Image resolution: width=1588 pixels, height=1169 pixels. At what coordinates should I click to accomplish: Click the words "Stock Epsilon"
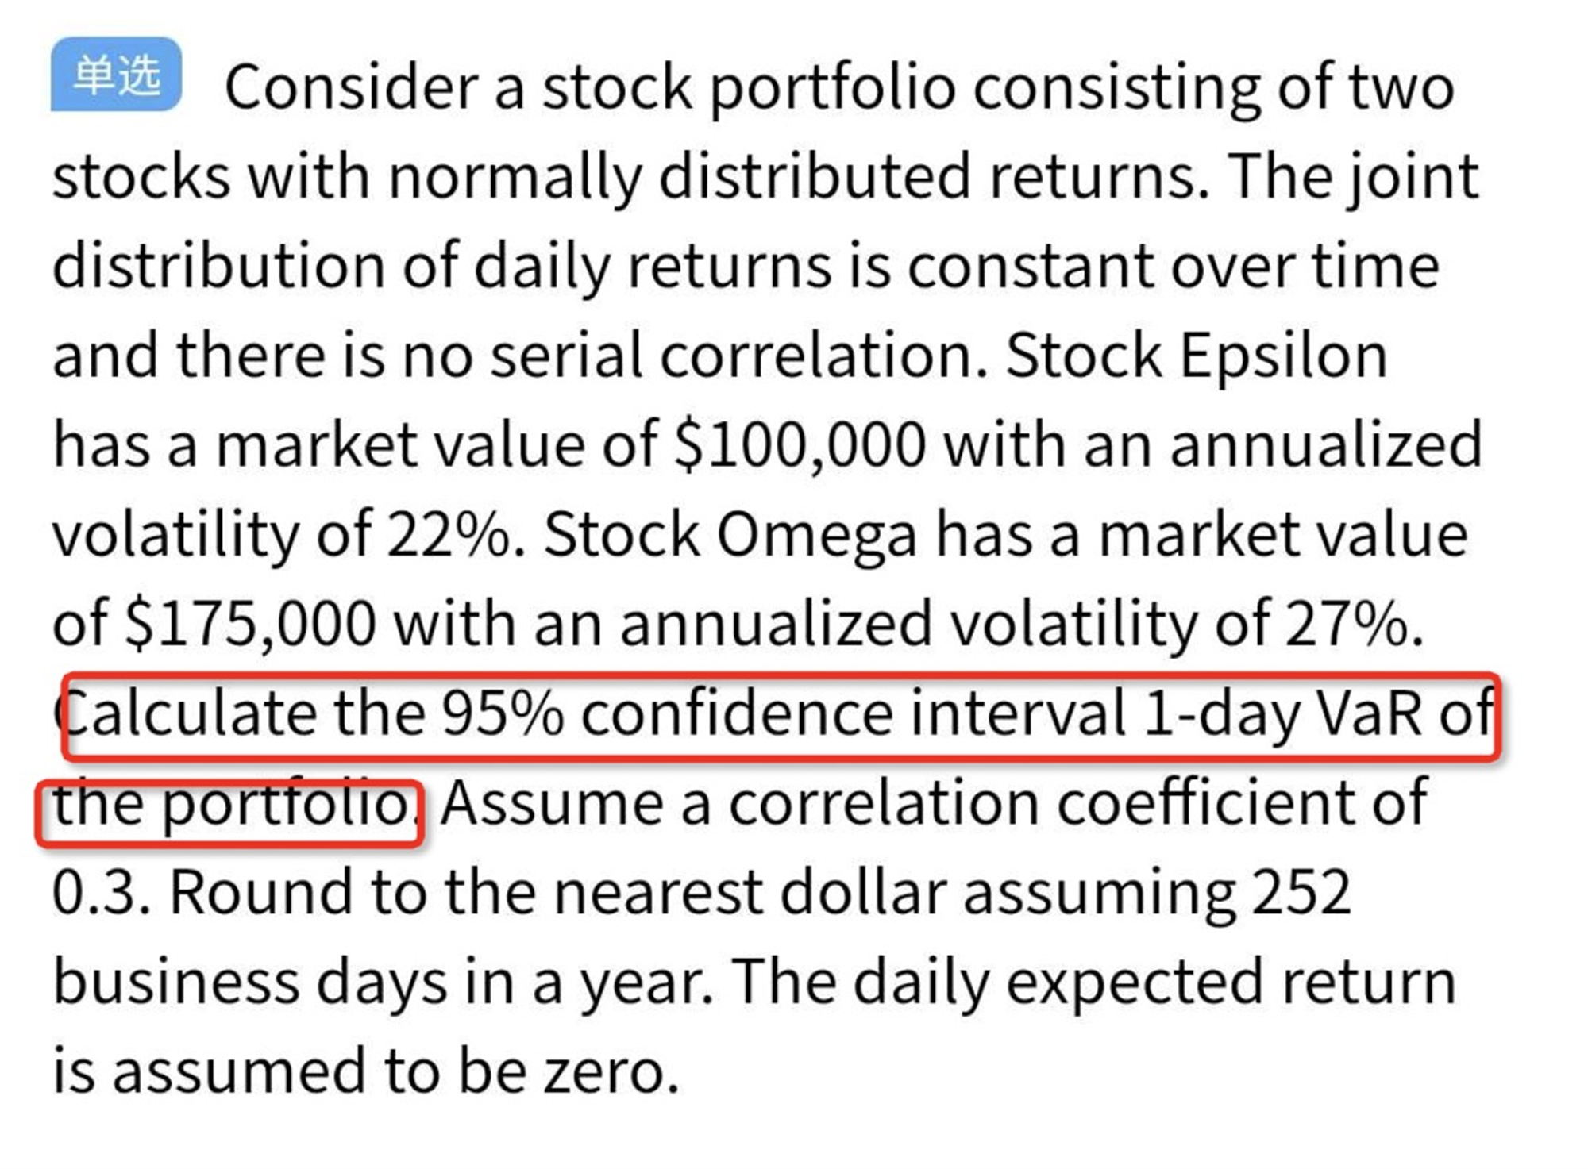click(1196, 356)
